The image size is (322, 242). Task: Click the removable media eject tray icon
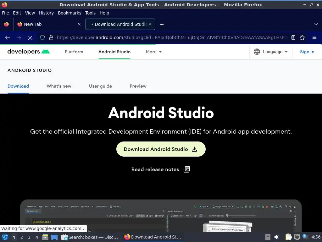pyautogui.click(x=268, y=237)
